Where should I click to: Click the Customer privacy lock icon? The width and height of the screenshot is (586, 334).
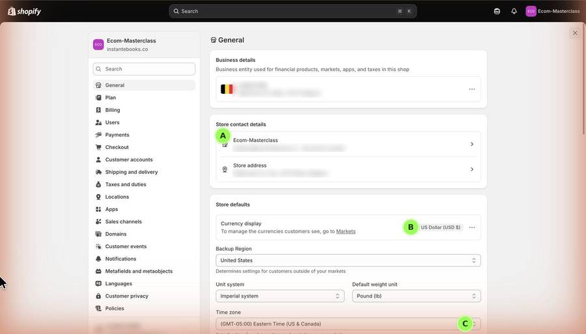[x=98, y=296]
